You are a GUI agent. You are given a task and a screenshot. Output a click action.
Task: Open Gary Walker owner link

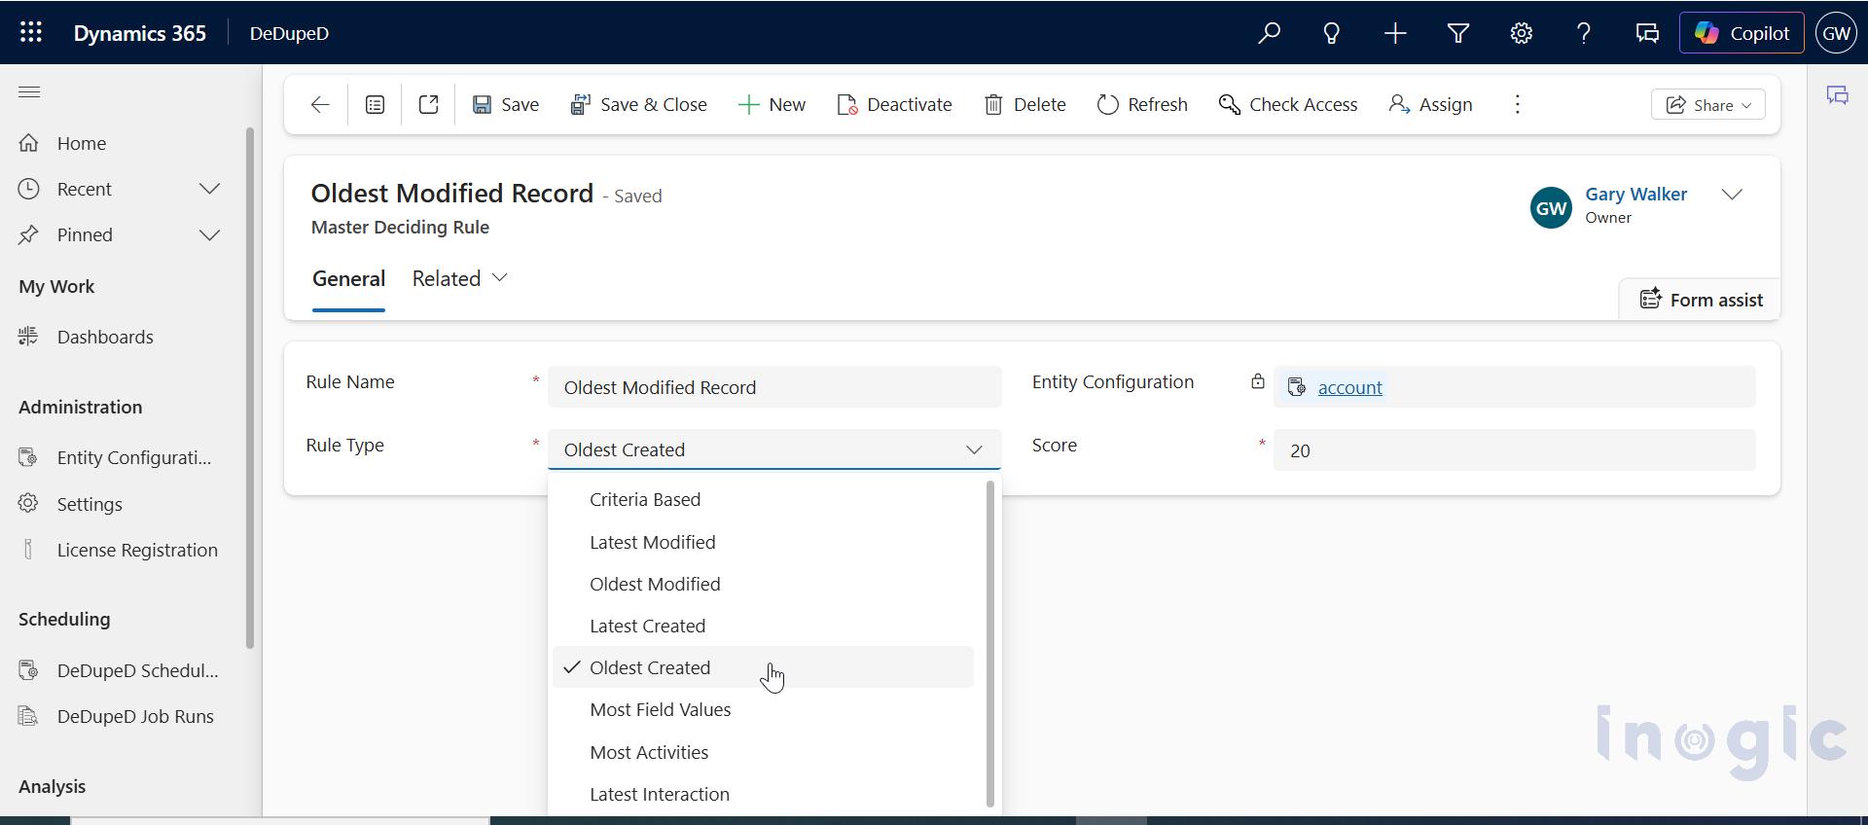(x=1635, y=195)
